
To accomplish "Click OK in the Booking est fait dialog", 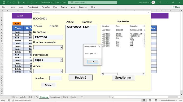I will click(93, 62).
